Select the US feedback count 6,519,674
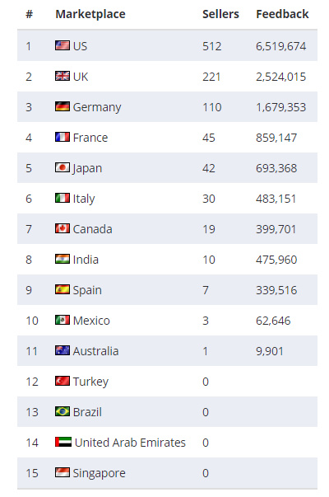This screenshot has width=329, height=497. click(x=281, y=46)
